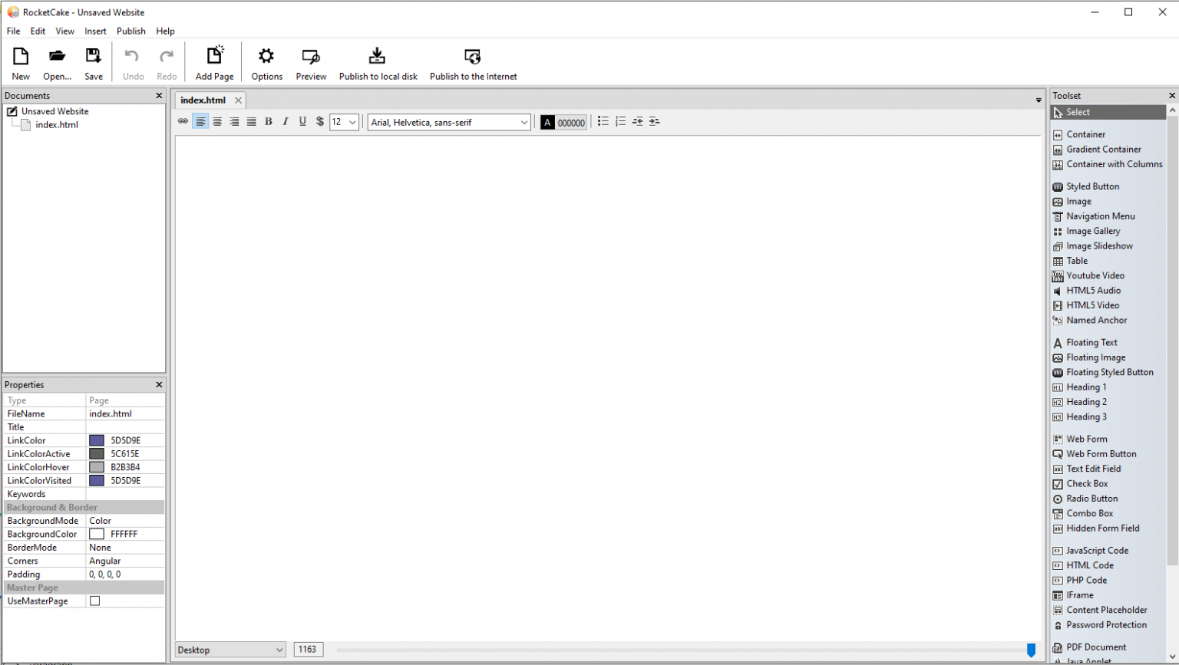Image resolution: width=1179 pixels, height=665 pixels.
Task: Open the font size dropdown
Action: click(352, 122)
